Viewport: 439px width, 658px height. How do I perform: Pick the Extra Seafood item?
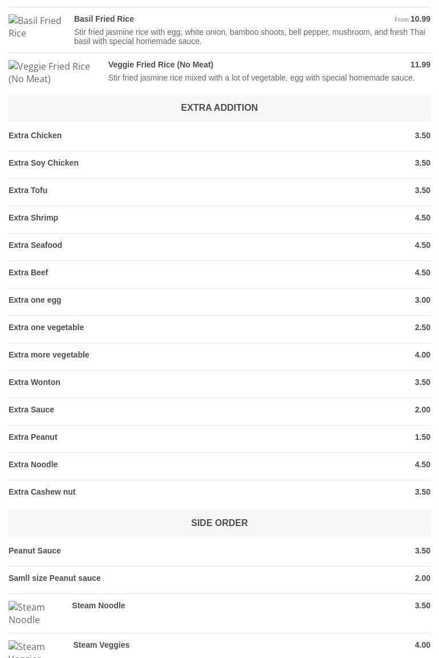(35, 245)
